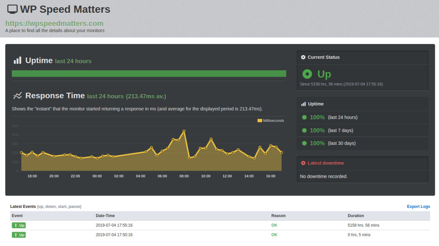Click the Up badge for the 17:55:16 event
Screen dimensions: 439x246
[x=19, y=225]
